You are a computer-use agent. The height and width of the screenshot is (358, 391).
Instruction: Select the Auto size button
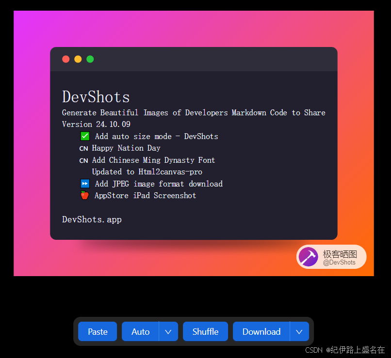point(140,331)
